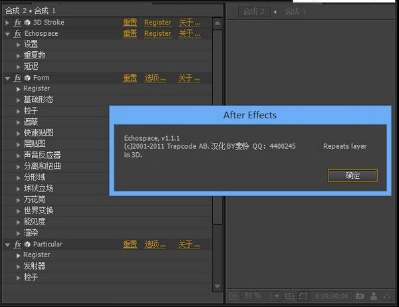Image resolution: width=399 pixels, height=307 pixels.
Task: Expand the 世界变换 group
Action: tap(19, 211)
